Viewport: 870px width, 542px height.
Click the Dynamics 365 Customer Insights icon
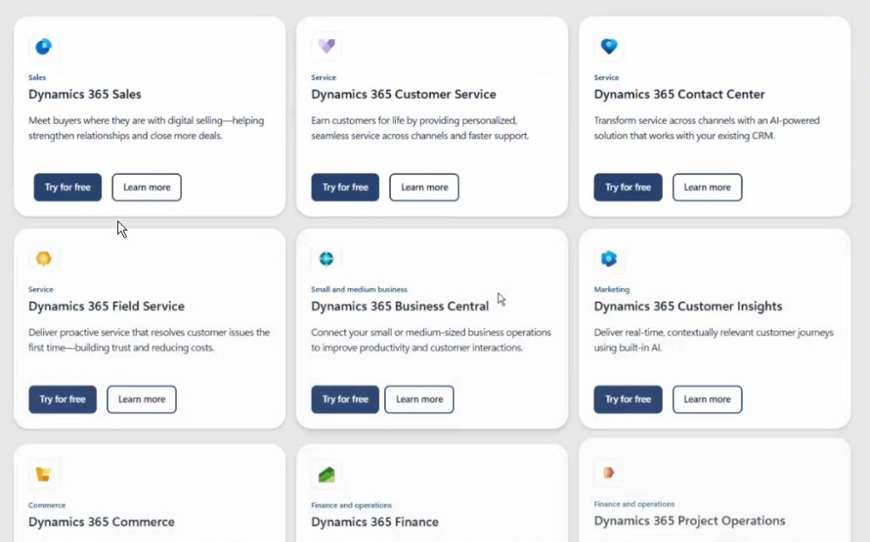point(608,259)
